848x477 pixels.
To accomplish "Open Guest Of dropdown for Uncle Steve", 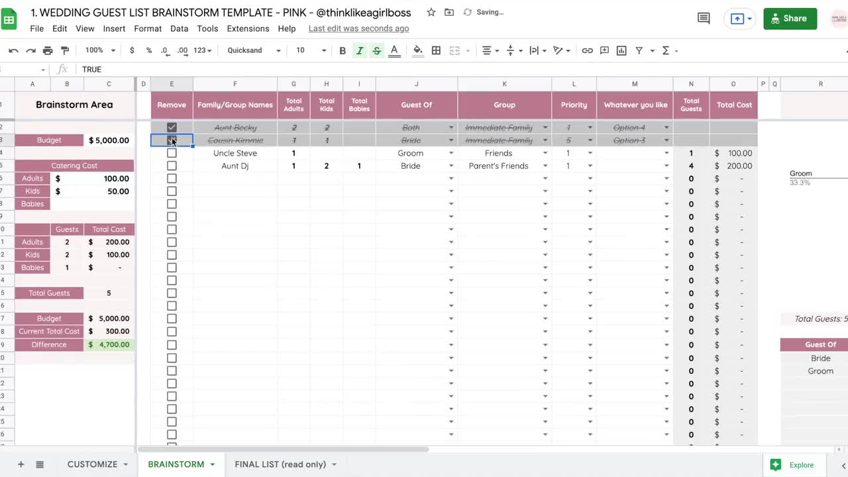I will [x=451, y=153].
